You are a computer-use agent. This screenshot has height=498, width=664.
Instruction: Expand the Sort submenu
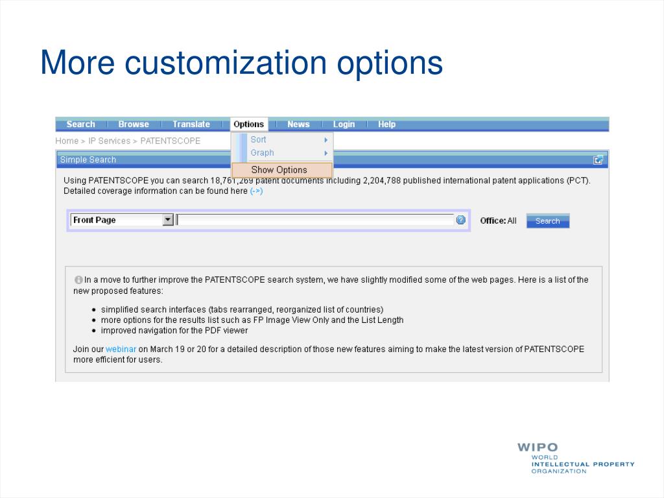coord(282,139)
